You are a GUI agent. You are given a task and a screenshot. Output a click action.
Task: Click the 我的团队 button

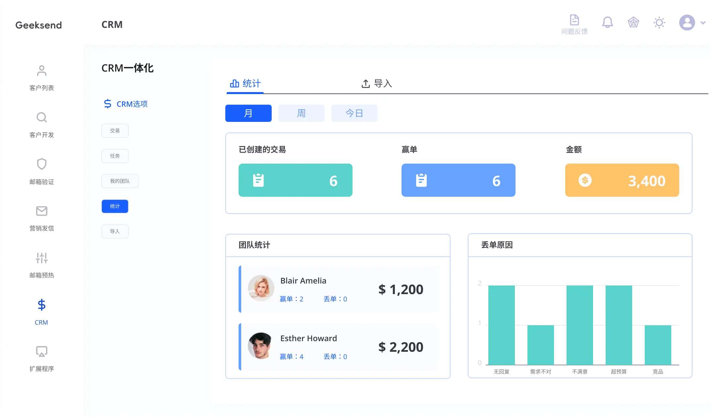(120, 181)
